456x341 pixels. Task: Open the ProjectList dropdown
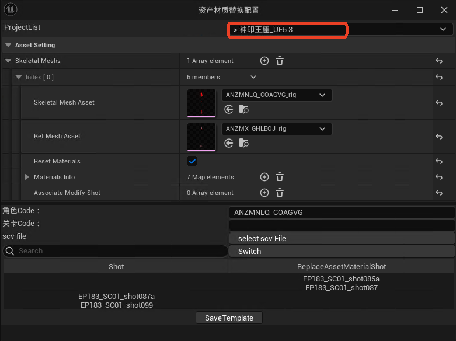tap(340, 29)
